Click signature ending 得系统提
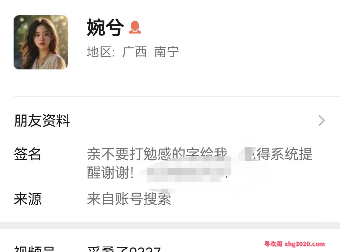Viewport: 340px width, 252px height. (284, 154)
